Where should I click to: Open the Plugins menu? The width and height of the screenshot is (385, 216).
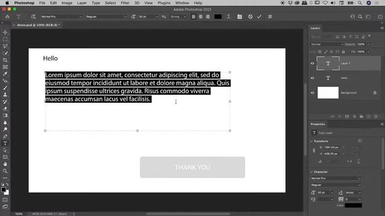[x=164, y=3]
